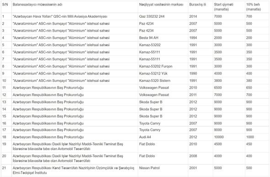Click the year 2014 cell
The width and height of the screenshot is (270, 177).
[x=193, y=16]
